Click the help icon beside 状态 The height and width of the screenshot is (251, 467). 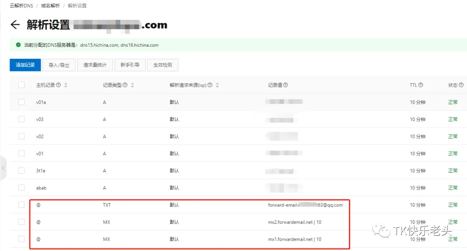pos(461,85)
